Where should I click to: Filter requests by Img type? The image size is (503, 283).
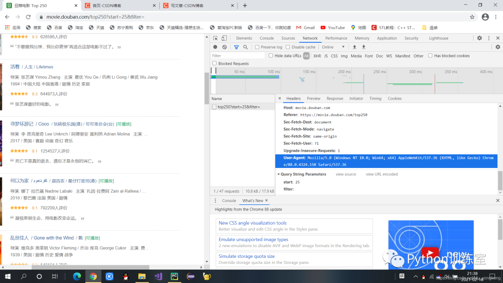pos(344,56)
